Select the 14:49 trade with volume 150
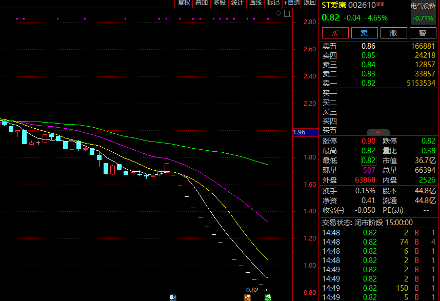The image size is (440, 301). [379, 288]
